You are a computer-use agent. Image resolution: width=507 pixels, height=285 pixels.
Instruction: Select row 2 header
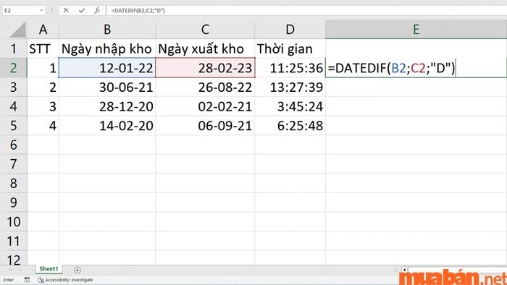[13, 68]
